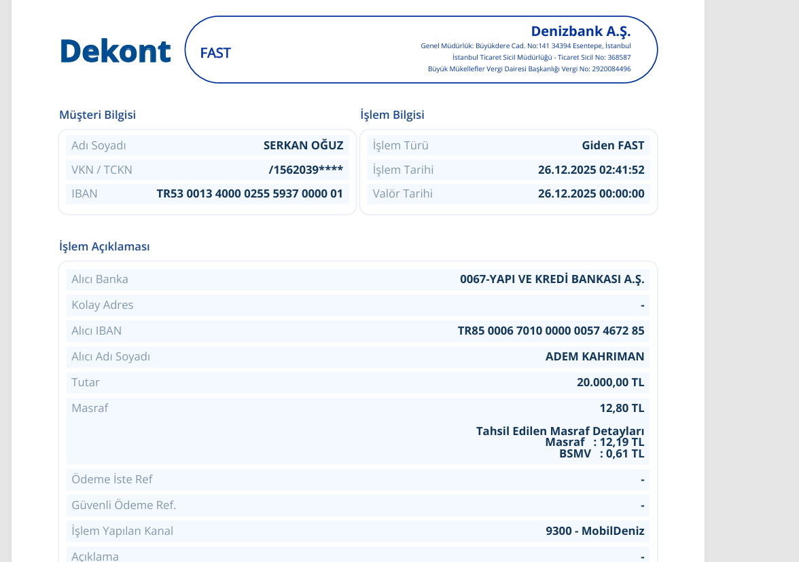Viewport: 799px width, 562px height.
Task: Select the fee total 12,80 TL
Action: tap(622, 409)
